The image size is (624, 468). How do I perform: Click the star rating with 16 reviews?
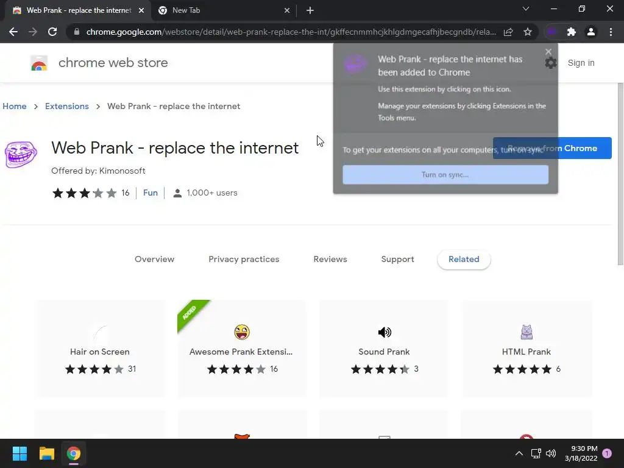click(91, 193)
